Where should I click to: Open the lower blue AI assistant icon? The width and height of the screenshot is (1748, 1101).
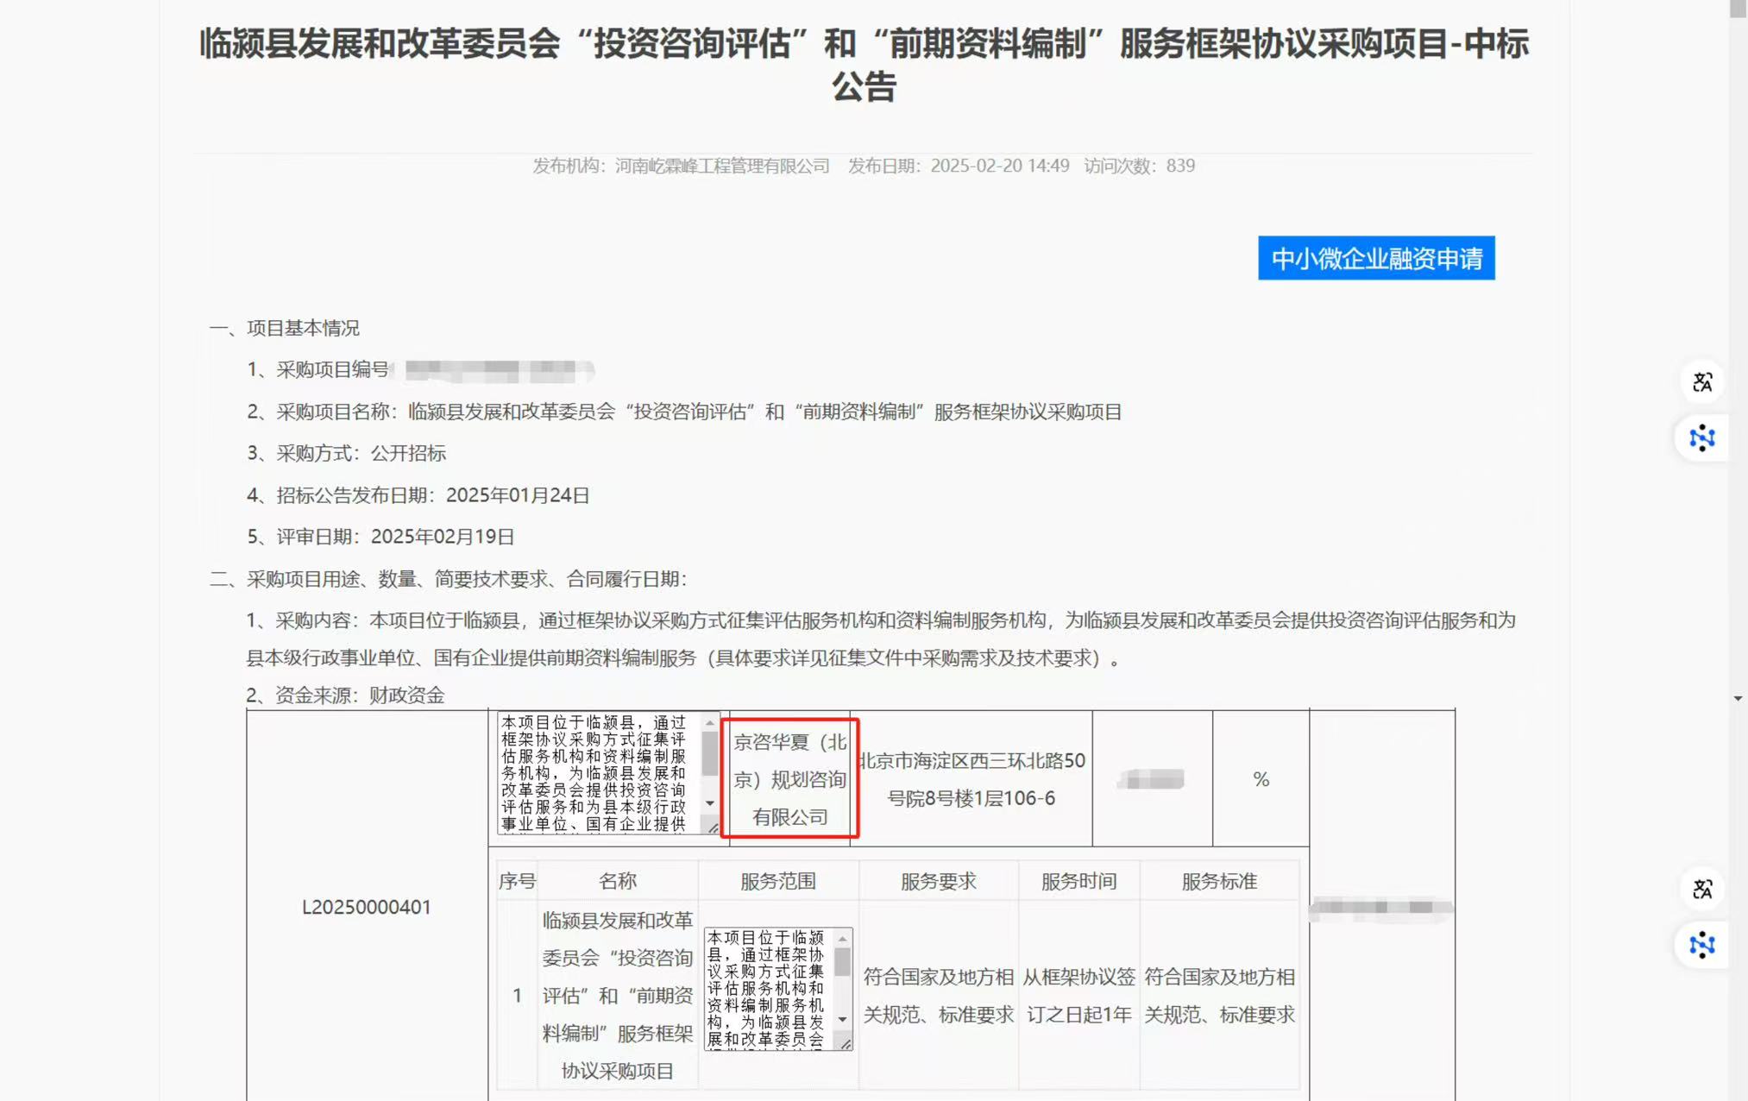1702,945
